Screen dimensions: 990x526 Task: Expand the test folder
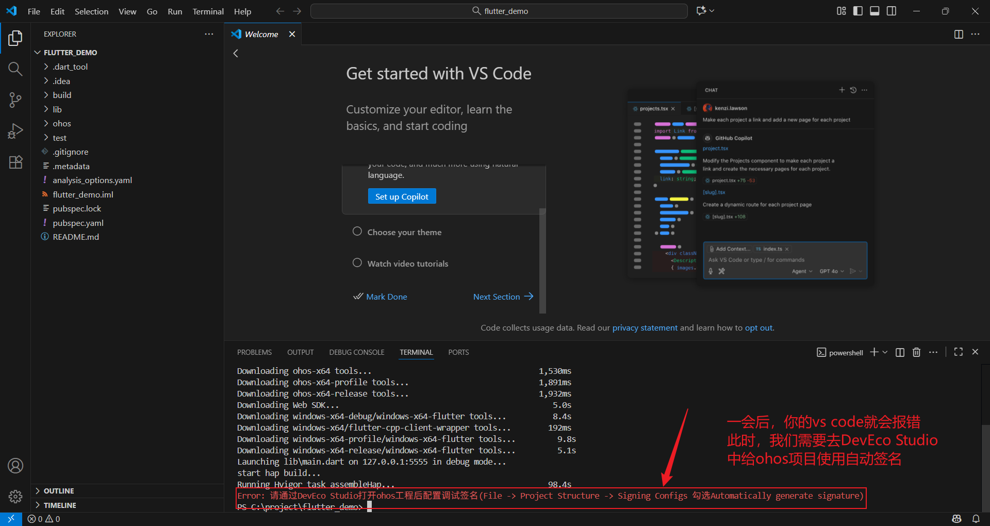coord(127,138)
